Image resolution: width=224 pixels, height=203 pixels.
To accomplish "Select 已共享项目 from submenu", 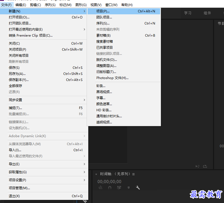I will tap(124, 48).
